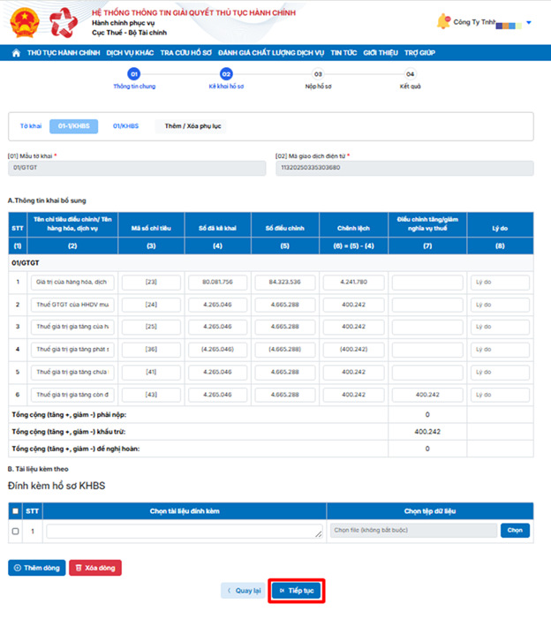The image size is (551, 627).
Task: Click step 03 Nộp hồ sơ circle
Action: point(318,75)
